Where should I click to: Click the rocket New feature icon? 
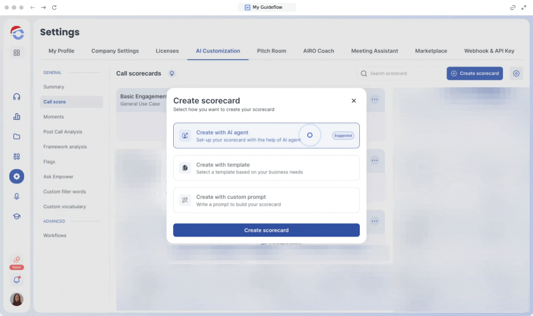17,260
